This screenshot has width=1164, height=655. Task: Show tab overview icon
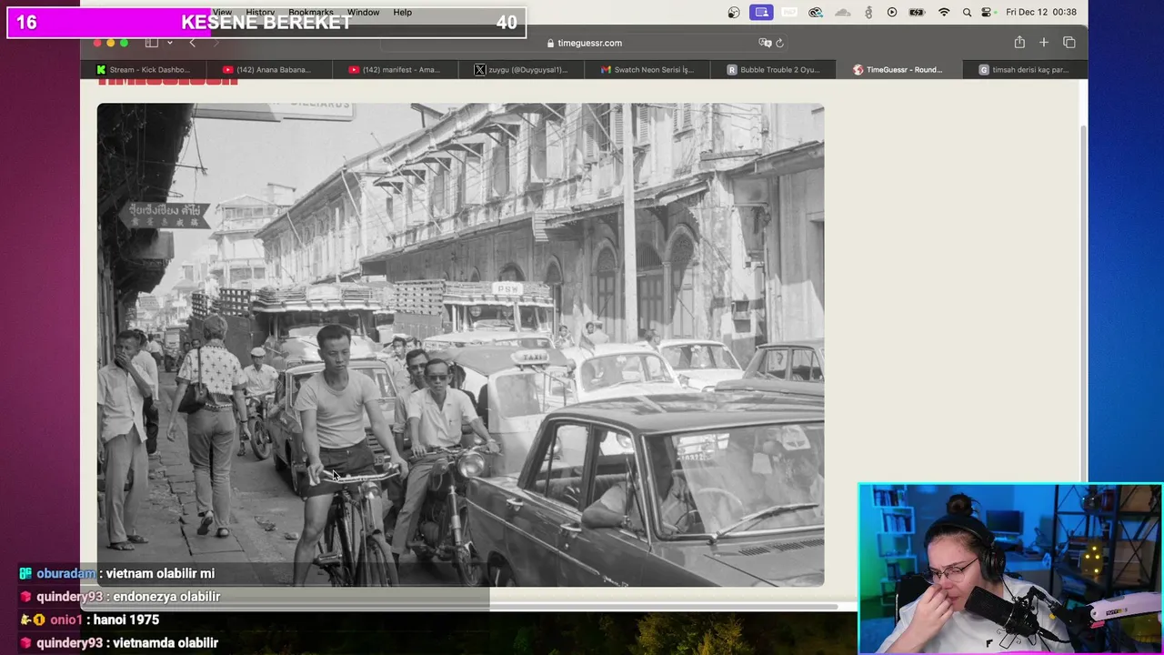(x=1069, y=43)
